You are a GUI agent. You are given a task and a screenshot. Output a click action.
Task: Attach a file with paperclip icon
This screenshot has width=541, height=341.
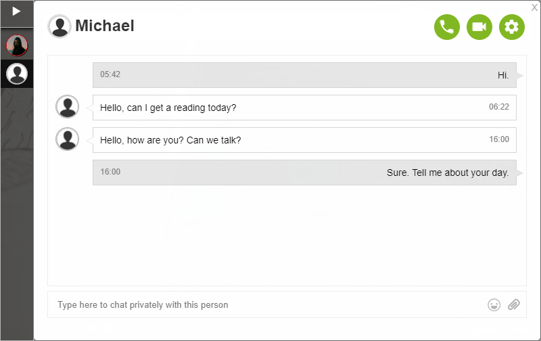pos(514,305)
